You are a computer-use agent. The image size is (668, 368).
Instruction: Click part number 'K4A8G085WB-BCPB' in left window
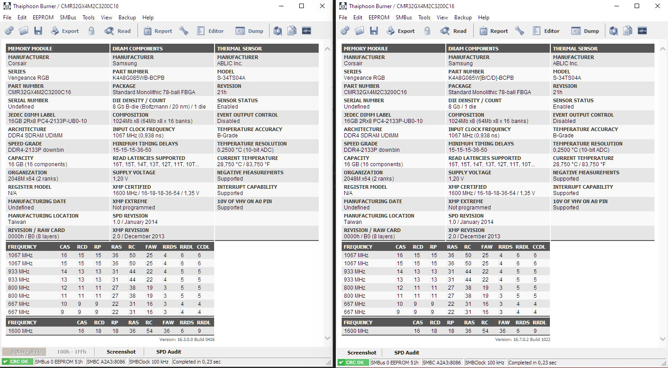point(138,78)
